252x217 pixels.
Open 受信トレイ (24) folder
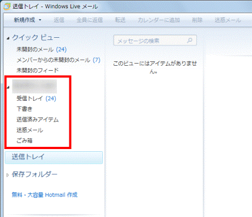tap(36, 99)
